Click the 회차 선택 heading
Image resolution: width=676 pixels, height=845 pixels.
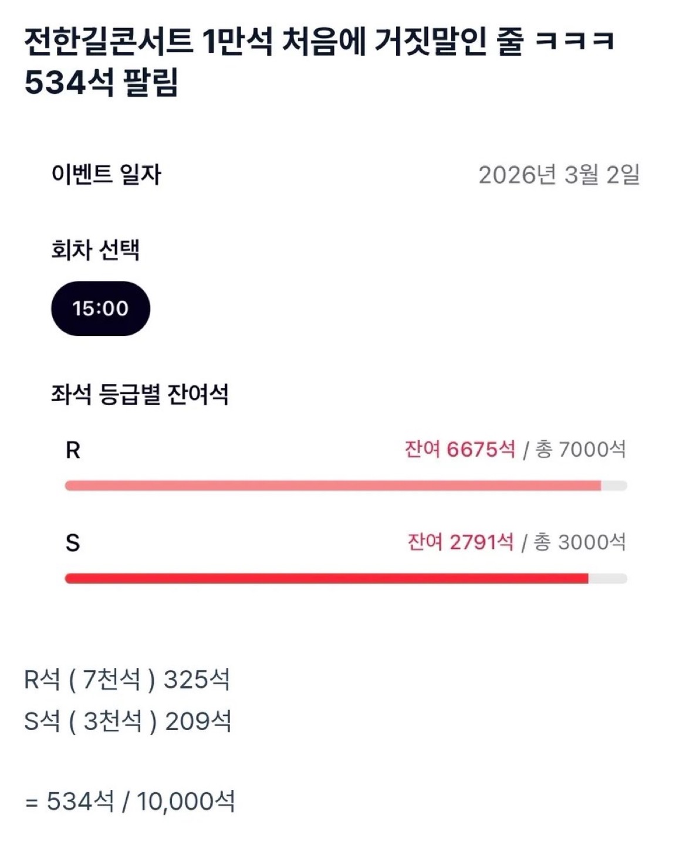[x=95, y=250]
